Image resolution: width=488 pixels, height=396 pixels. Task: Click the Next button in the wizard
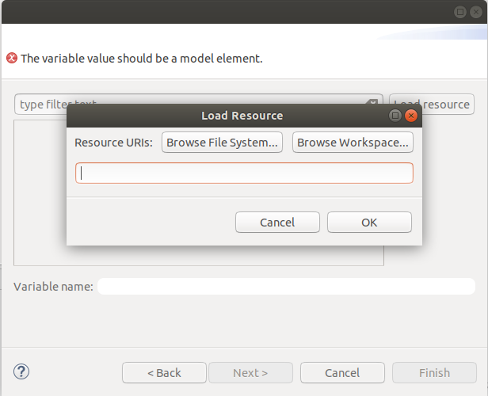click(x=250, y=373)
